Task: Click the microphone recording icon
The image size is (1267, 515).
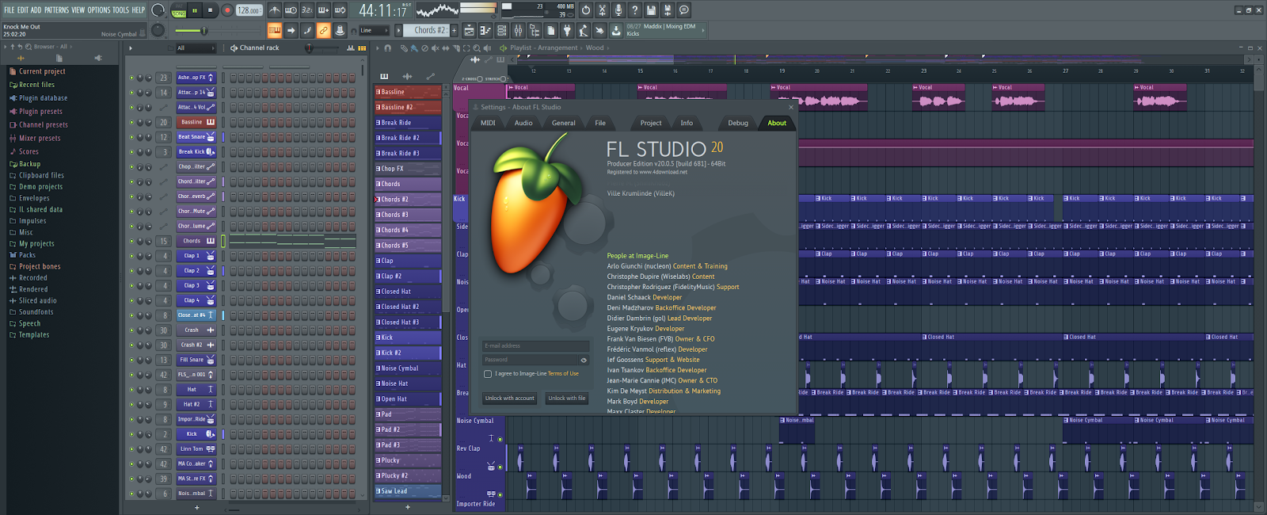Action: point(618,10)
